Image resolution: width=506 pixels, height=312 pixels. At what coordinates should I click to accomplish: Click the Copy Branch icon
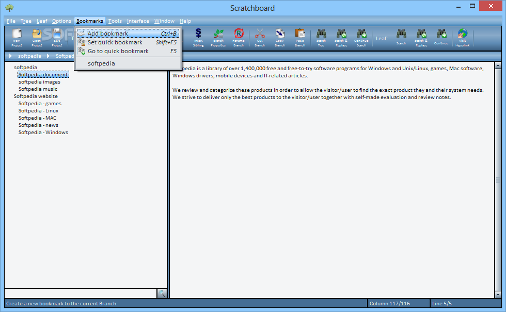click(x=279, y=37)
